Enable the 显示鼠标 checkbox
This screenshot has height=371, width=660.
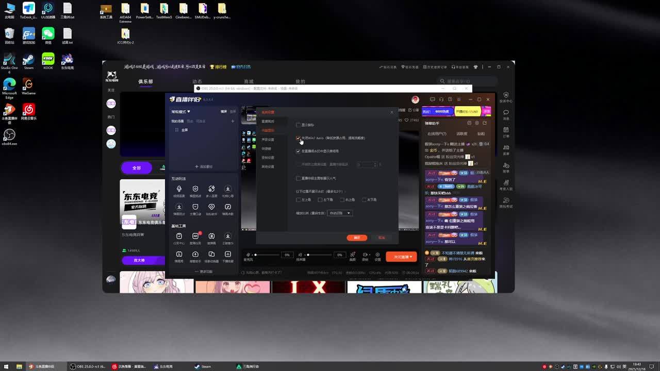(x=298, y=125)
